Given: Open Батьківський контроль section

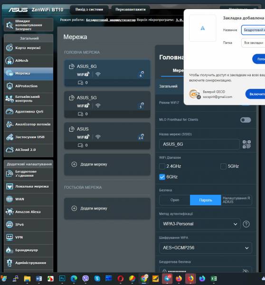Looking at the screenshot, I should [28, 99].
